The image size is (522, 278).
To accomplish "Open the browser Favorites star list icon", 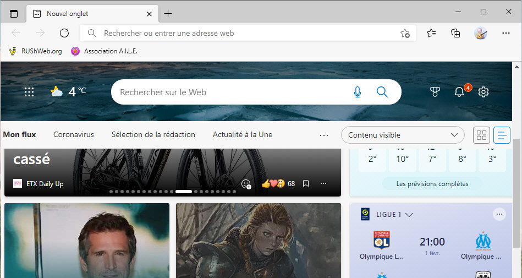I will (x=431, y=33).
